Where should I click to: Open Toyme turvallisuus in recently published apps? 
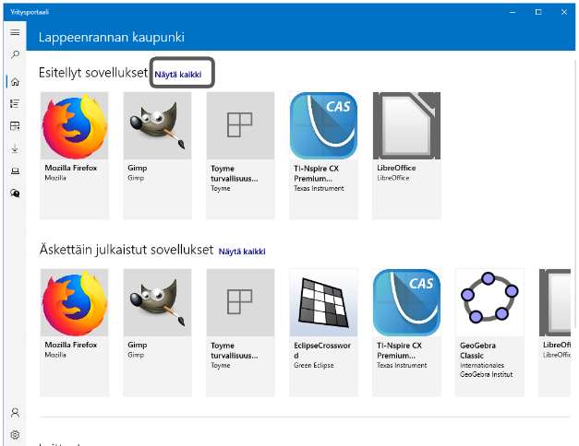240,333
